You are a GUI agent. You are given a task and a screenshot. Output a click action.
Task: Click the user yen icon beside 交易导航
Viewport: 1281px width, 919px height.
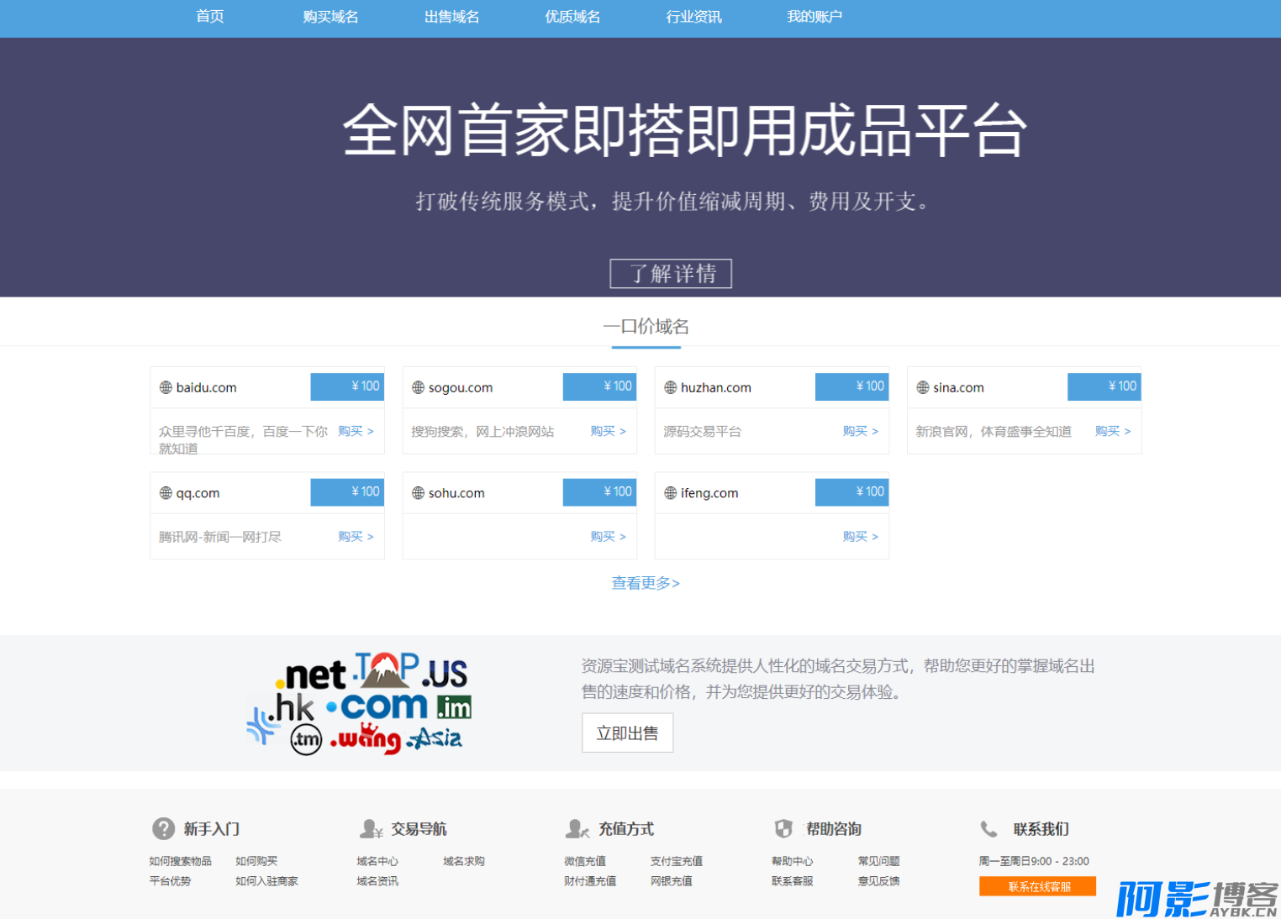pyautogui.click(x=371, y=829)
